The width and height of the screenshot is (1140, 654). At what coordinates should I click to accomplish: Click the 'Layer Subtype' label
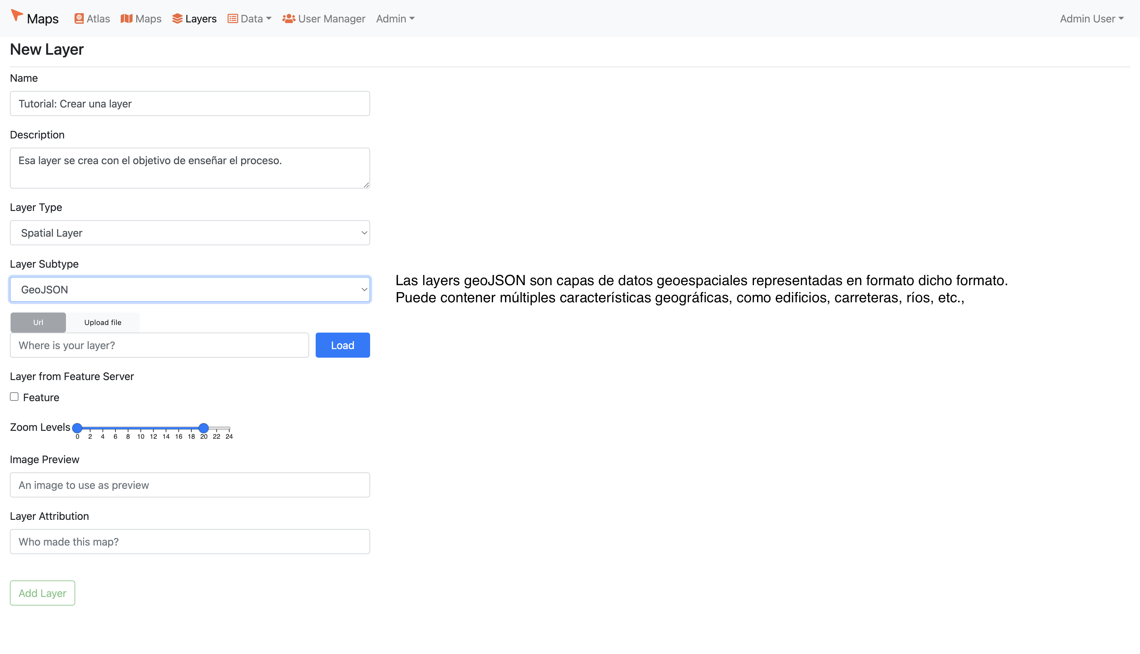(44, 264)
